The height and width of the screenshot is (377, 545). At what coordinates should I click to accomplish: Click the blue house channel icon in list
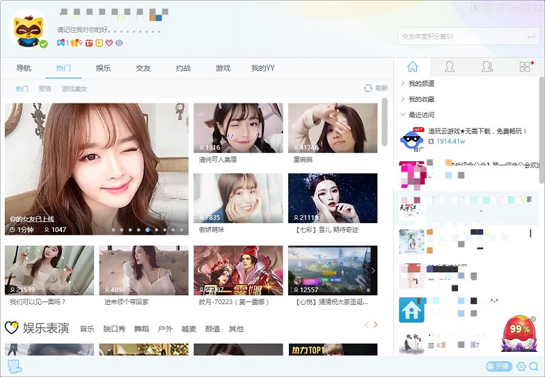[x=411, y=309]
